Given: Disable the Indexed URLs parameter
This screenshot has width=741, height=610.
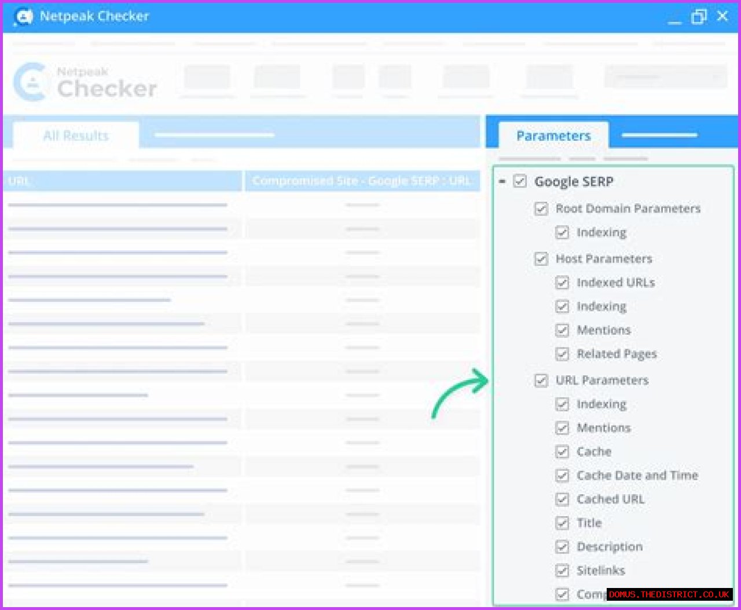Looking at the screenshot, I should click(562, 283).
